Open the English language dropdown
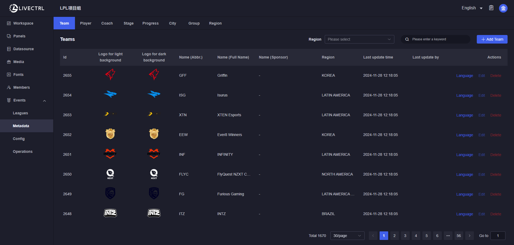This screenshot has width=514, height=245. click(x=472, y=8)
